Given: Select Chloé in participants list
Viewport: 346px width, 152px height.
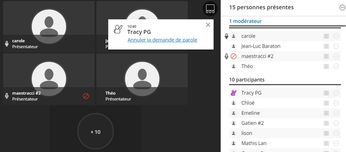Looking at the screenshot, I should 248,103.
